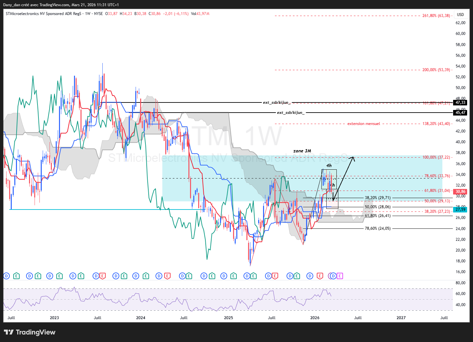Click the volume readout Vol43,97M
Viewport: 473px width, 342px height.
(200, 14)
